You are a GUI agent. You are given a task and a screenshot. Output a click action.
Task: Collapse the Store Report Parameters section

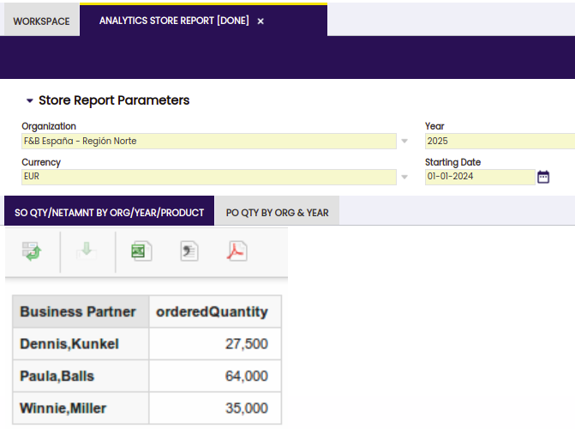point(30,101)
